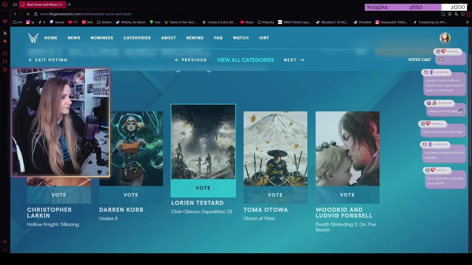Open the 'Art' bookmarks folder

[x=17, y=22]
